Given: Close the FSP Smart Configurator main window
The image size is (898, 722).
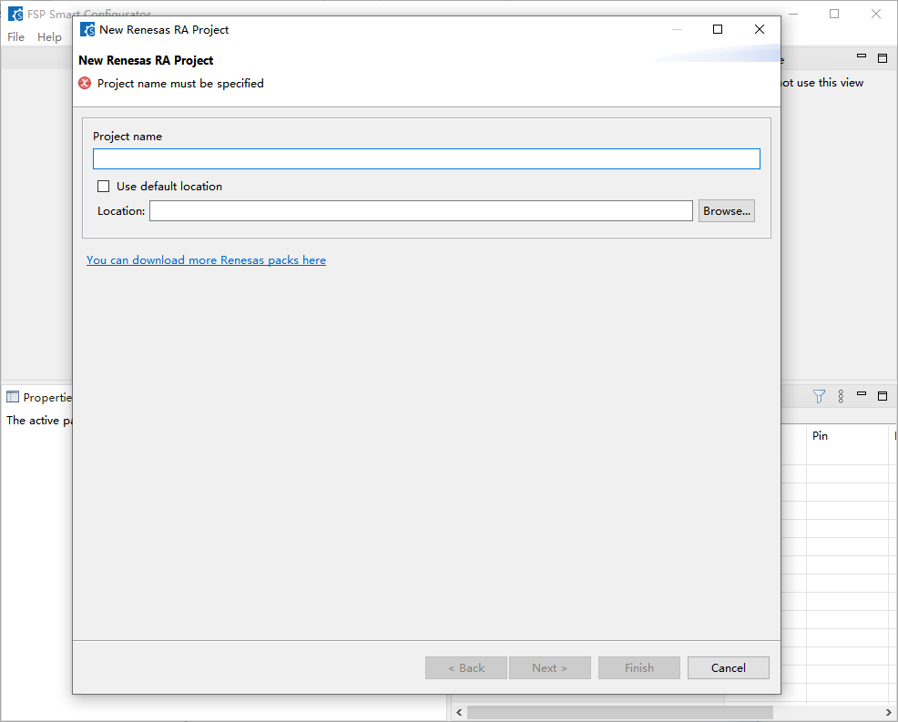Looking at the screenshot, I should click(x=876, y=14).
